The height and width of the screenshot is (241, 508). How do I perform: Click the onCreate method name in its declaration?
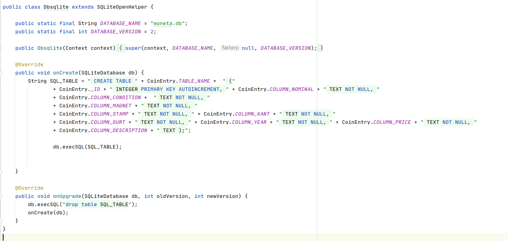click(66, 73)
